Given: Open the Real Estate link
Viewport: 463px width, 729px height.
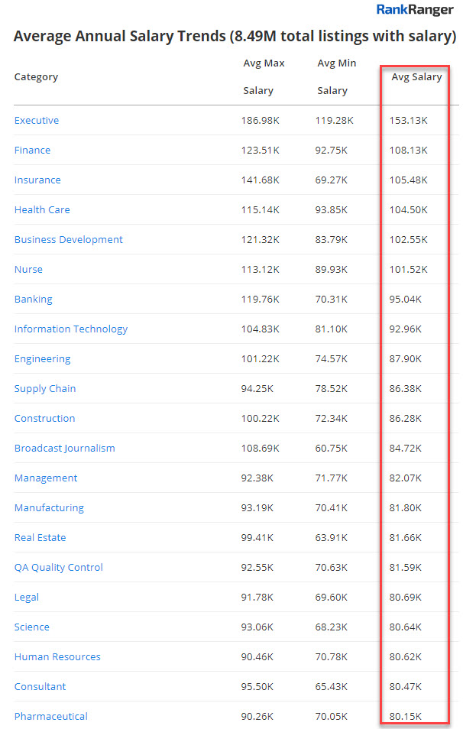Looking at the screenshot, I should 40,538.
